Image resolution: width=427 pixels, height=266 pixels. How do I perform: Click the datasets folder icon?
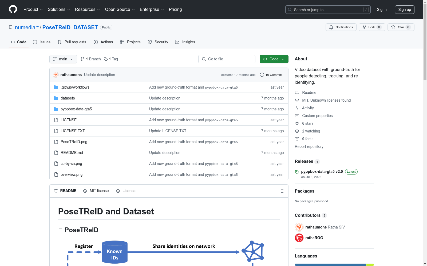(56, 98)
